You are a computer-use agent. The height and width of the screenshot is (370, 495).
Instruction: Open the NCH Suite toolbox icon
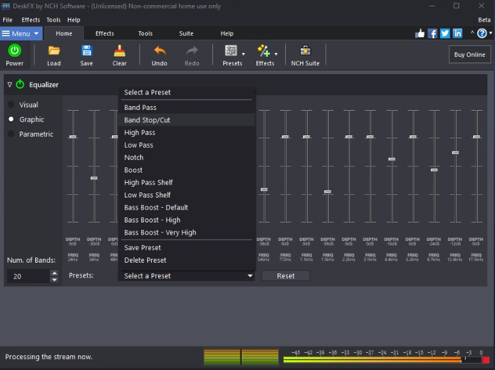(x=305, y=50)
